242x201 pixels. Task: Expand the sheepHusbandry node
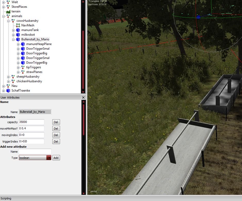pyautogui.click(x=9, y=77)
